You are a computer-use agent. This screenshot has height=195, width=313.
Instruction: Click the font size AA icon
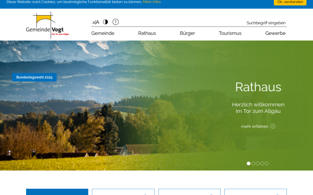(x=96, y=22)
